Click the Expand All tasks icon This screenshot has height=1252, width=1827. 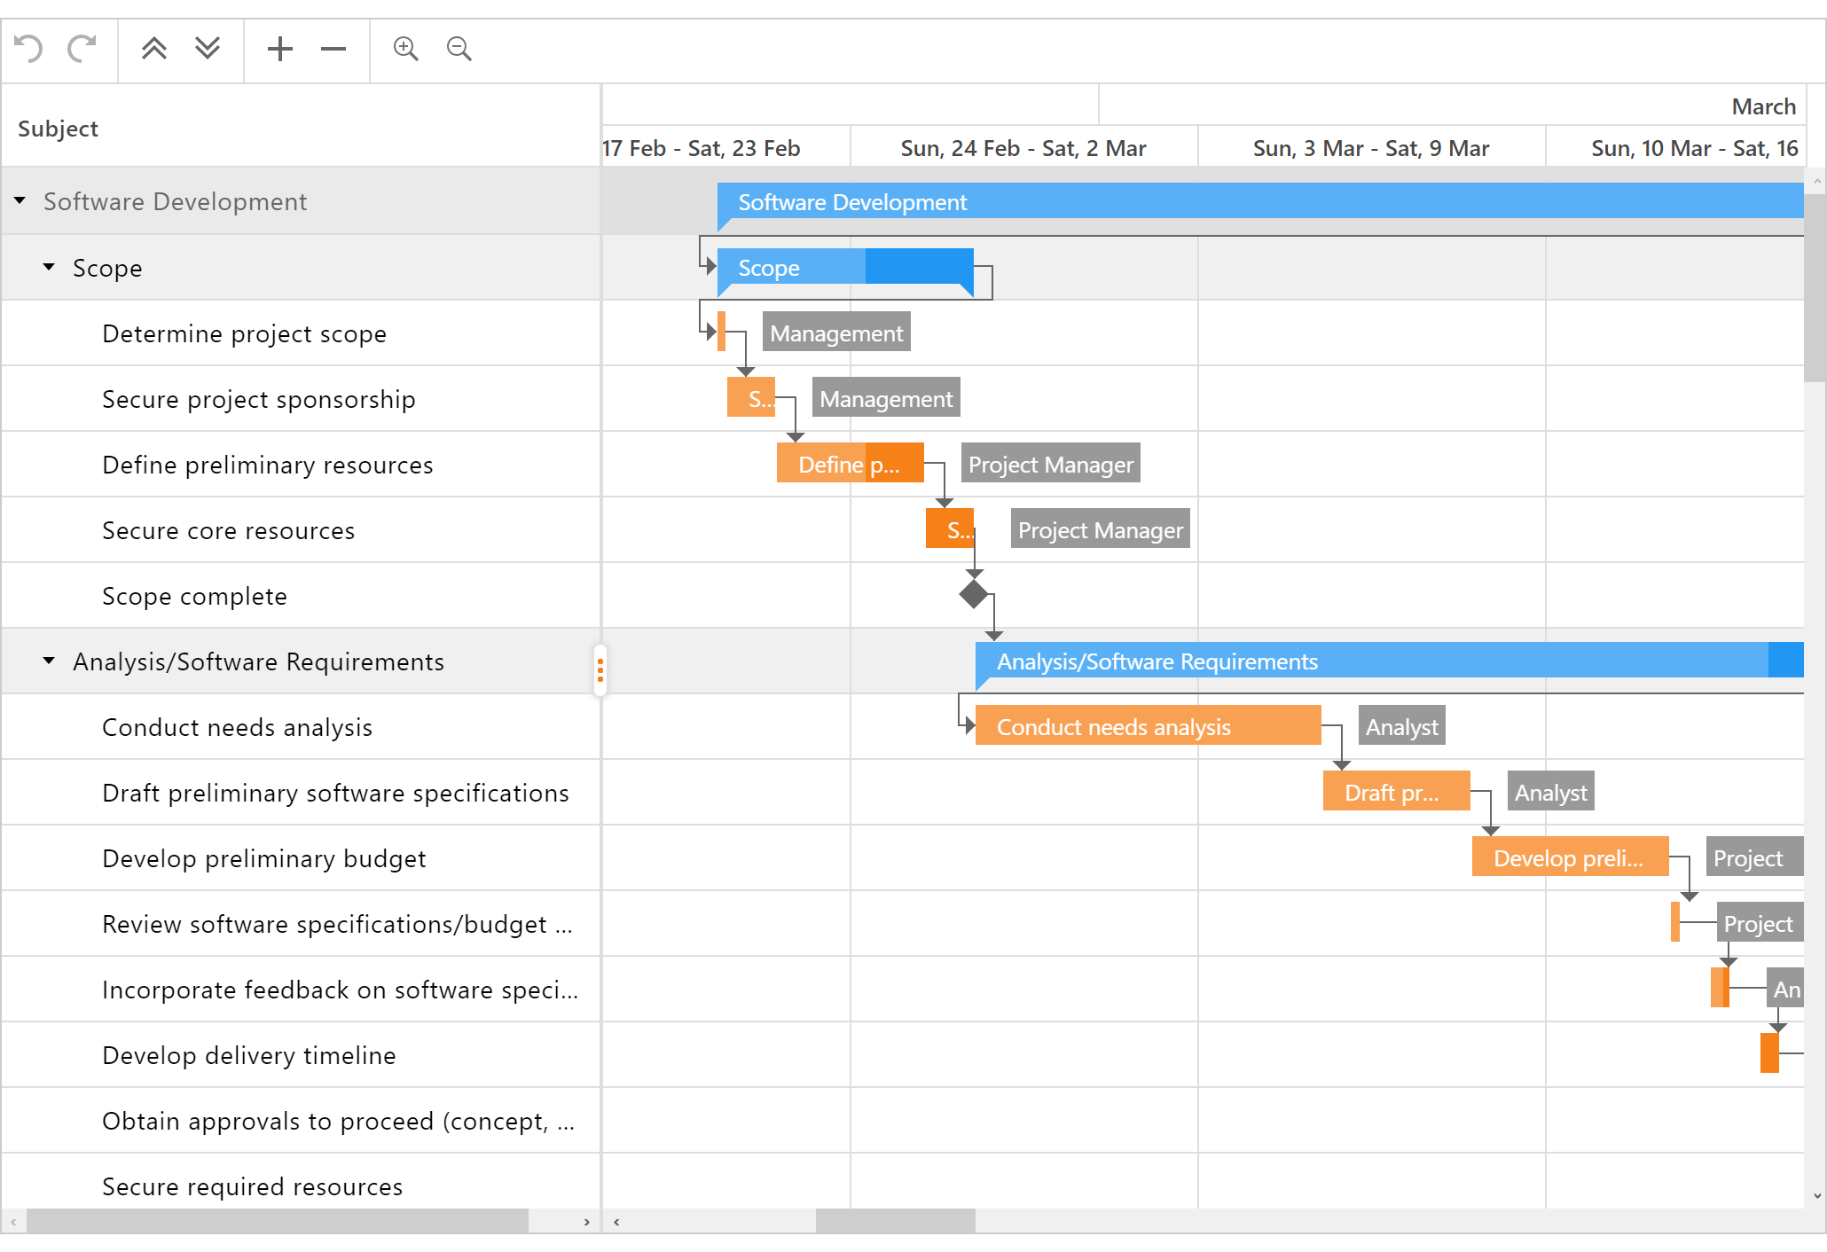click(x=204, y=47)
